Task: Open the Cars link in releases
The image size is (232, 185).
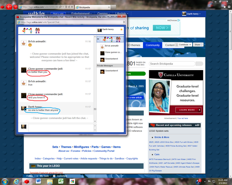Action: tap(157, 155)
